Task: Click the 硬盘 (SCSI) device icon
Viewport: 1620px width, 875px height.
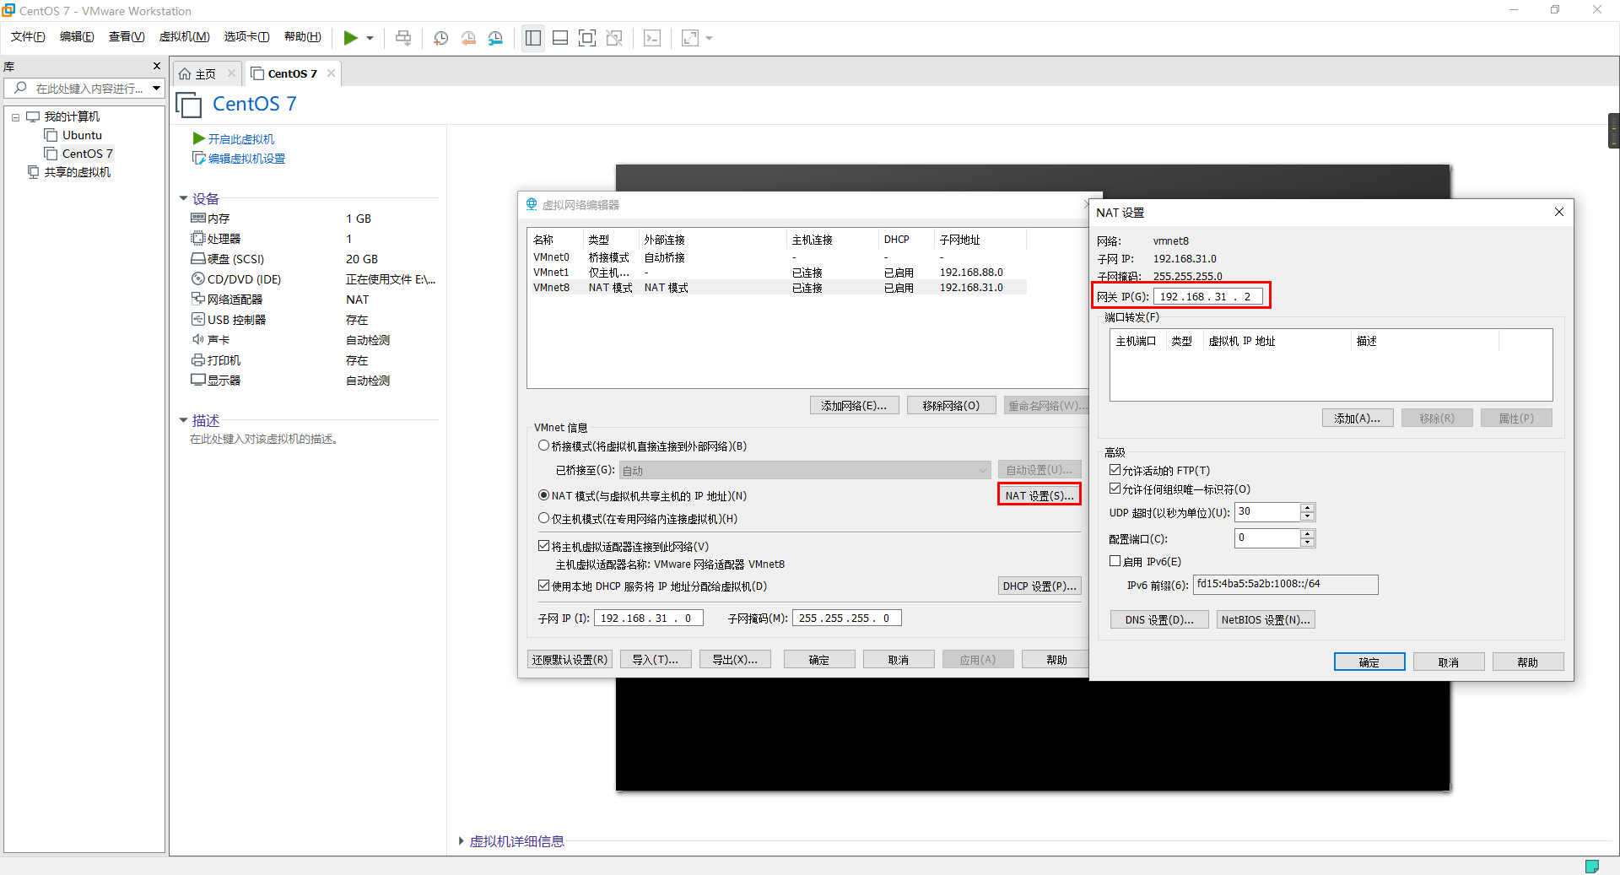Action: [198, 259]
